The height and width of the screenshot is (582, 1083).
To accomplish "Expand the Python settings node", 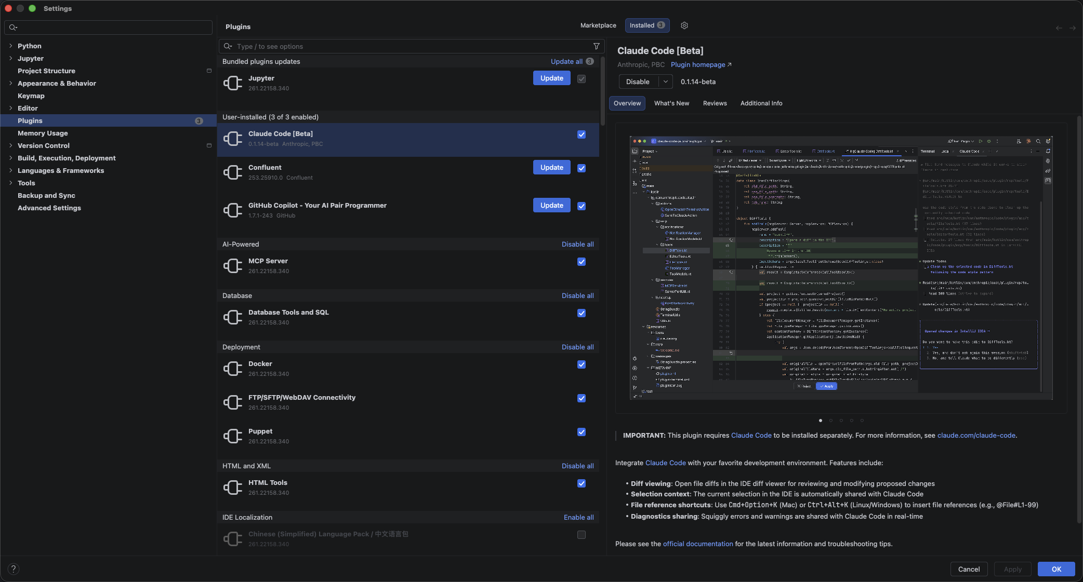I will [10, 46].
